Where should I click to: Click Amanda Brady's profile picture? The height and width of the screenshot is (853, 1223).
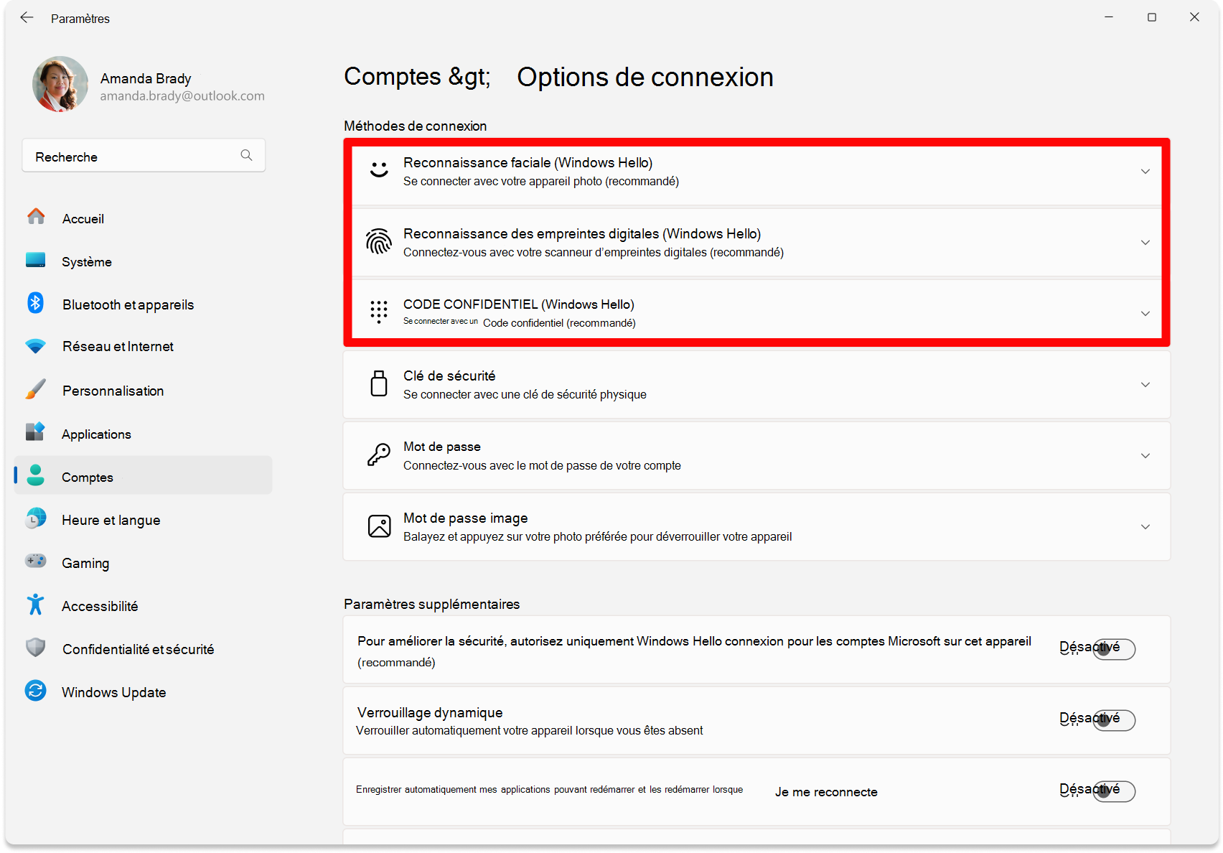60,84
